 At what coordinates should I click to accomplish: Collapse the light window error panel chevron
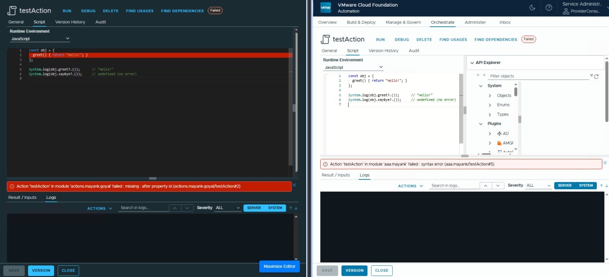click(x=605, y=163)
